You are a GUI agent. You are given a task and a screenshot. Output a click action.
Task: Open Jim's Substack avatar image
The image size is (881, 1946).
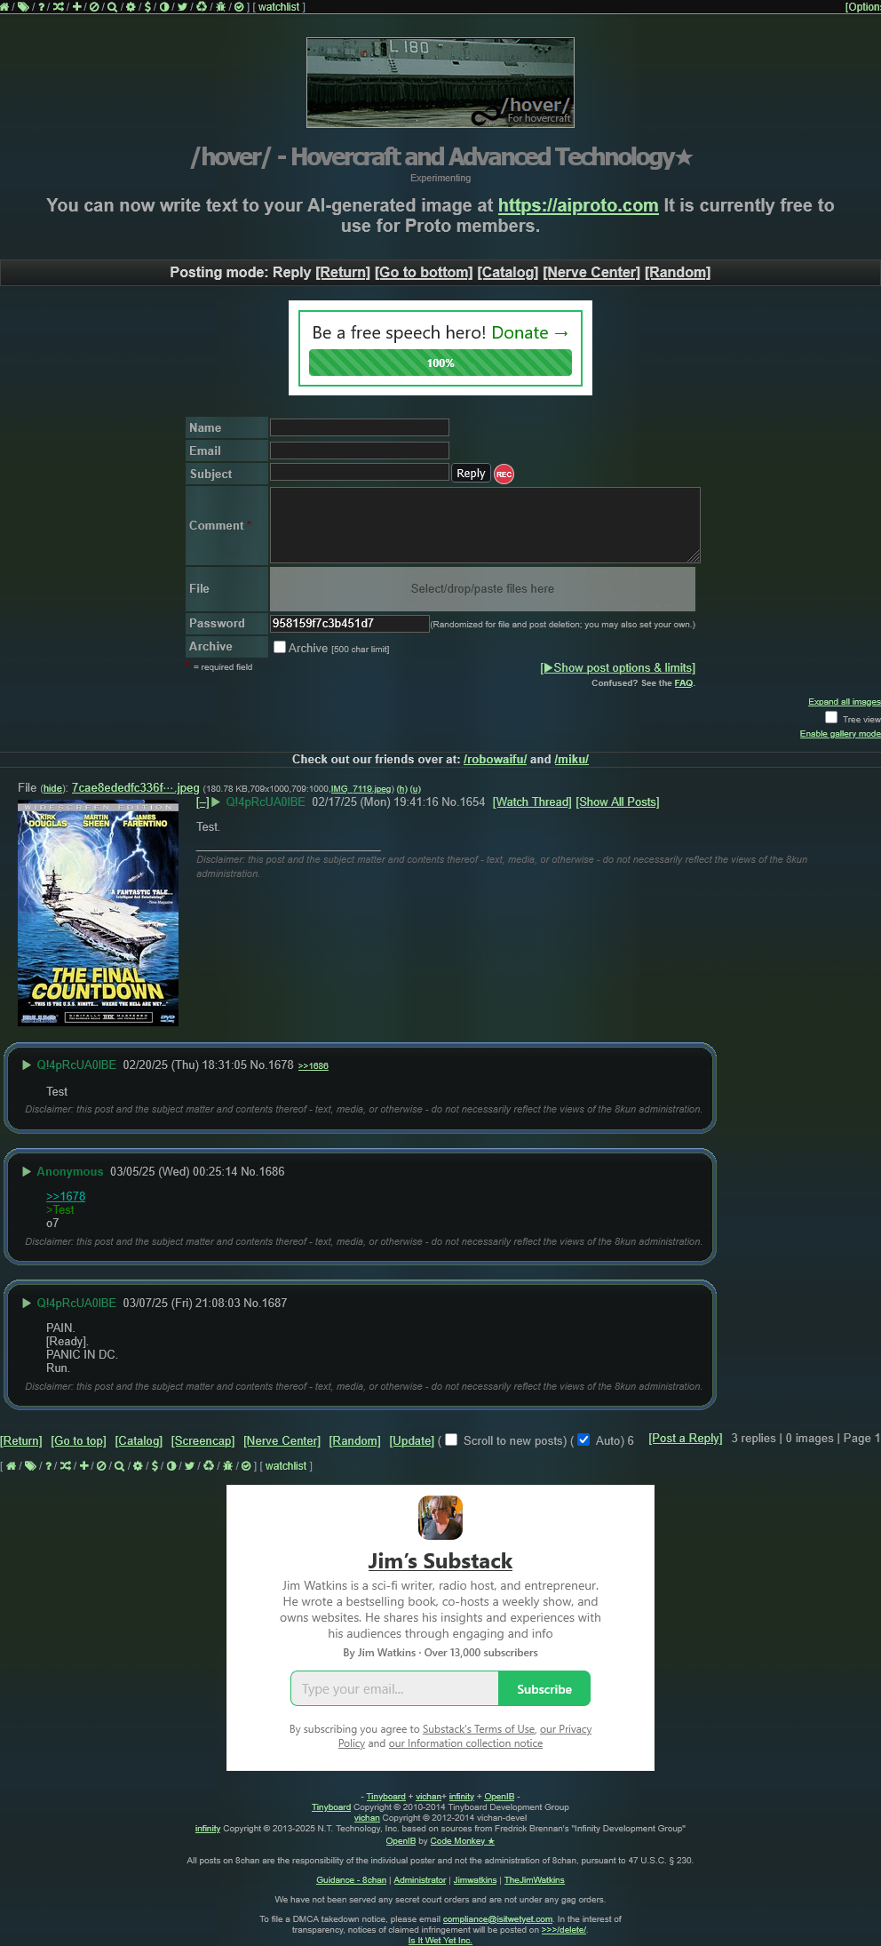(440, 1518)
